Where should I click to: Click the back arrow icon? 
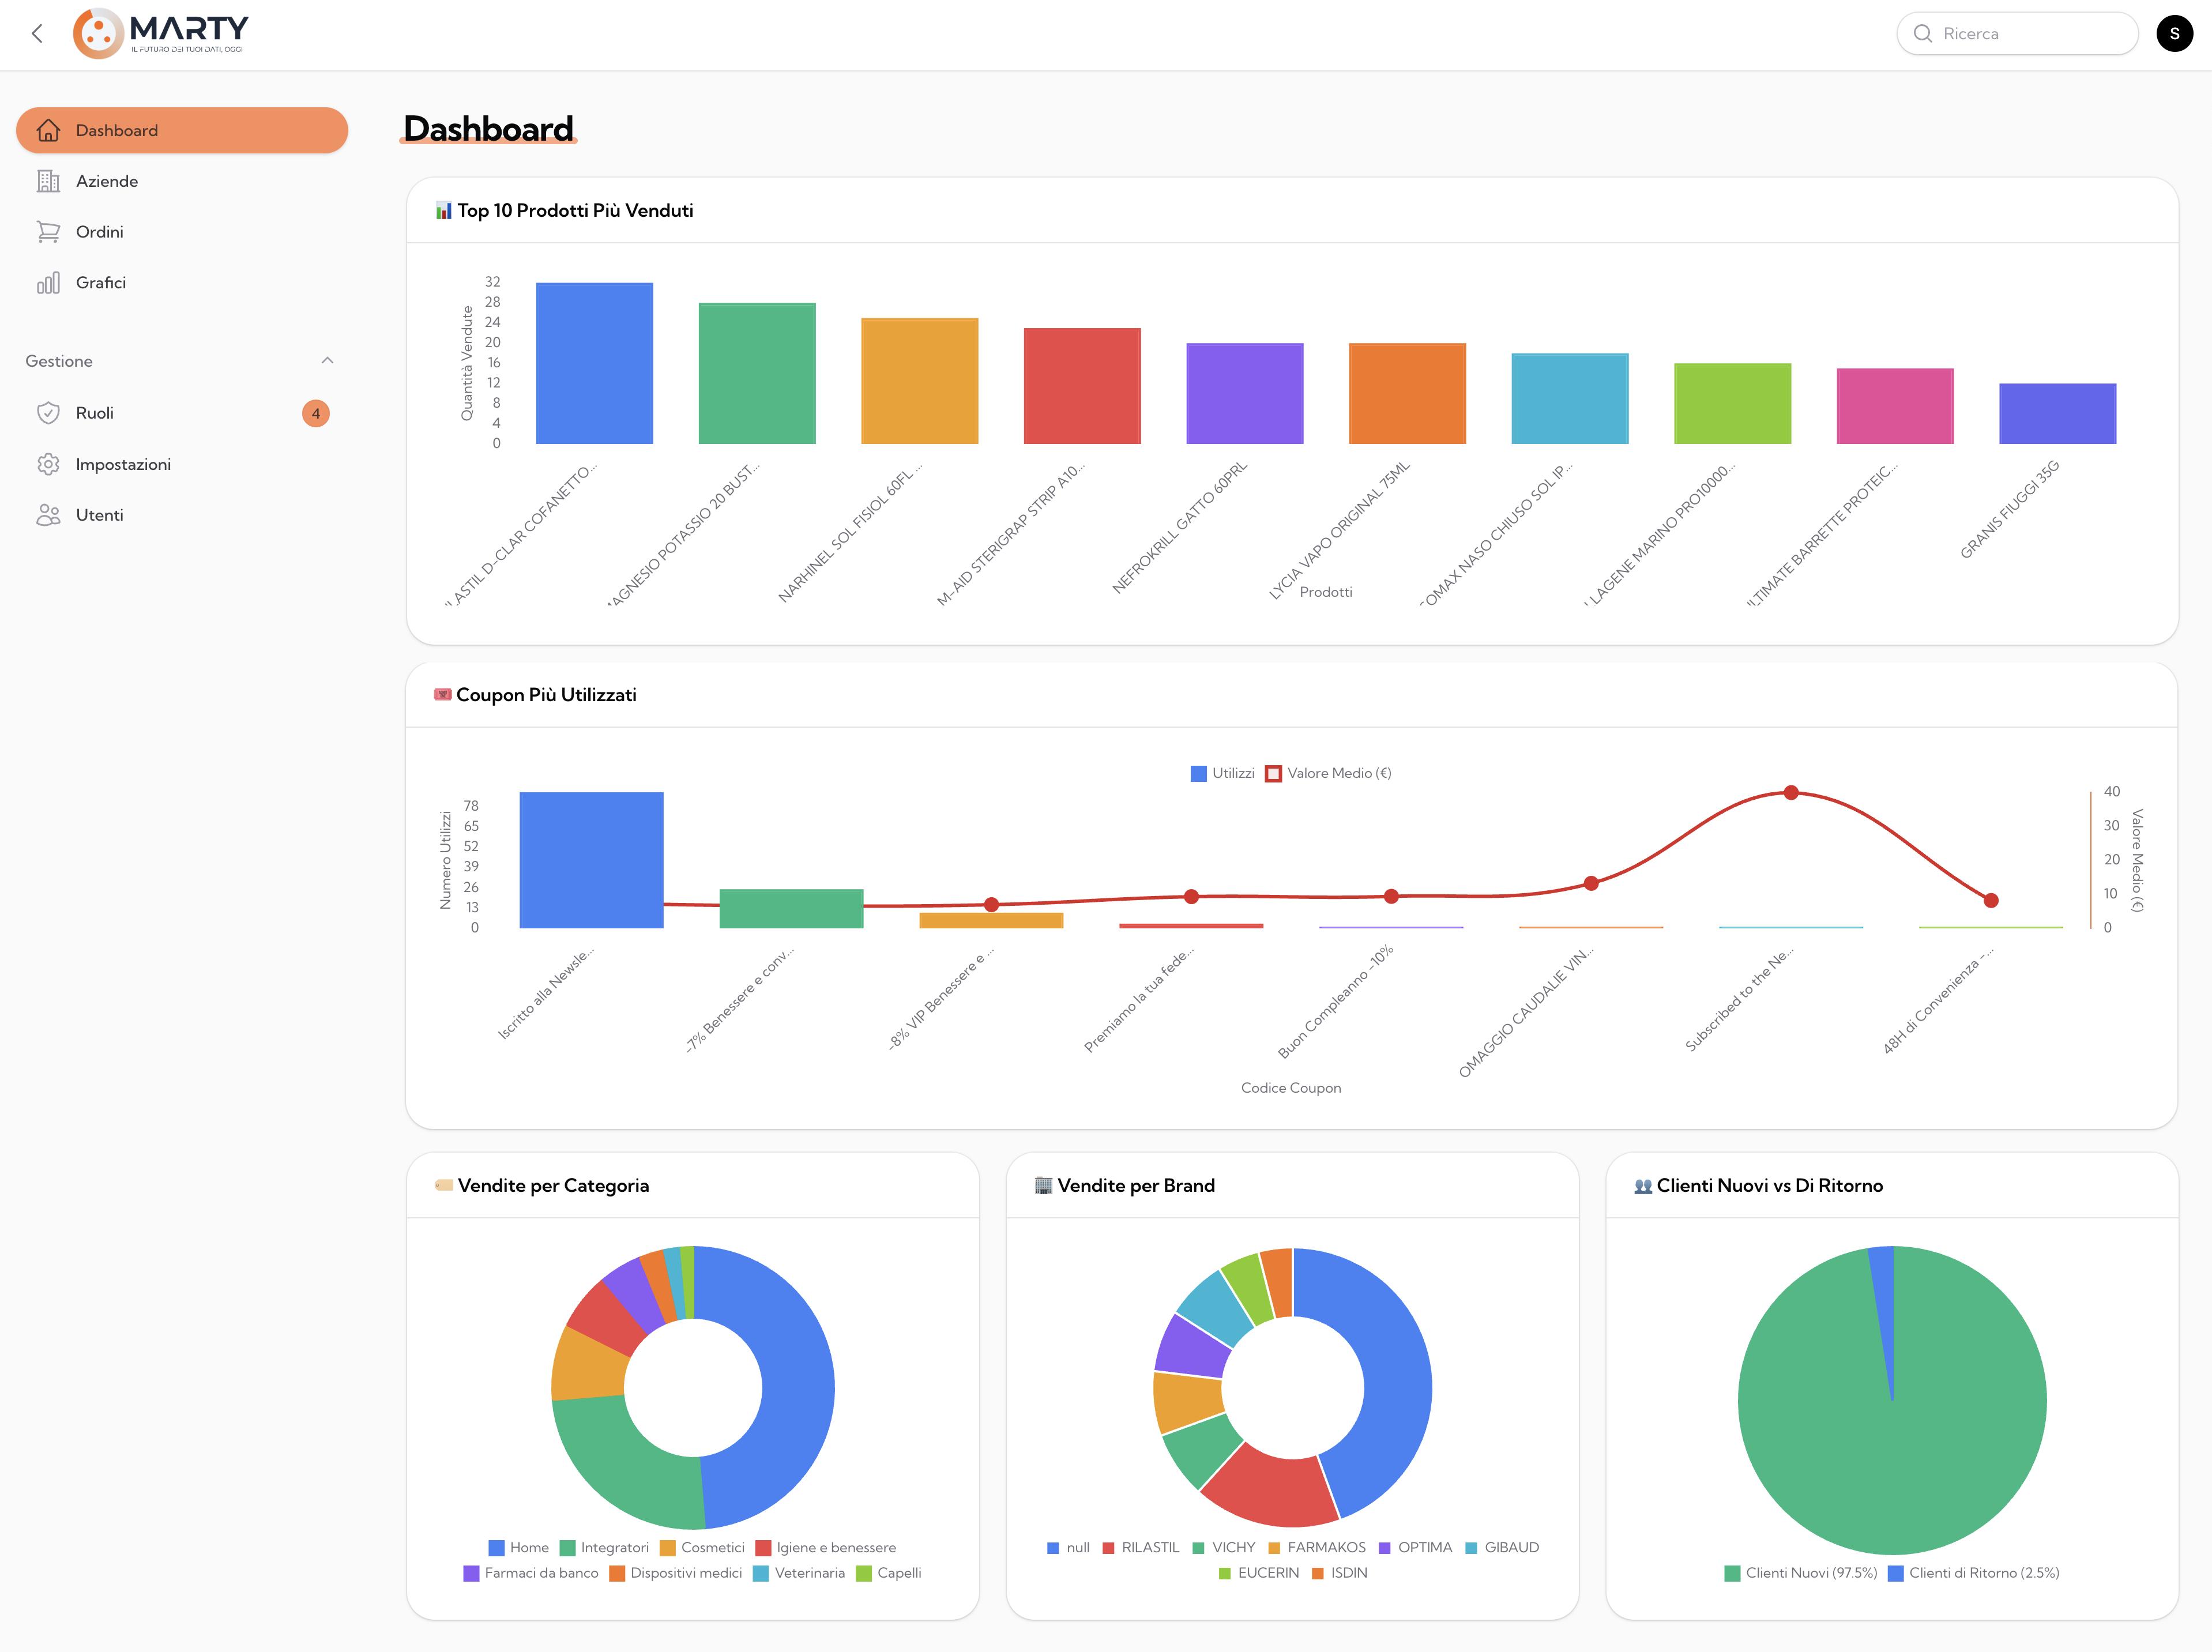click(37, 34)
